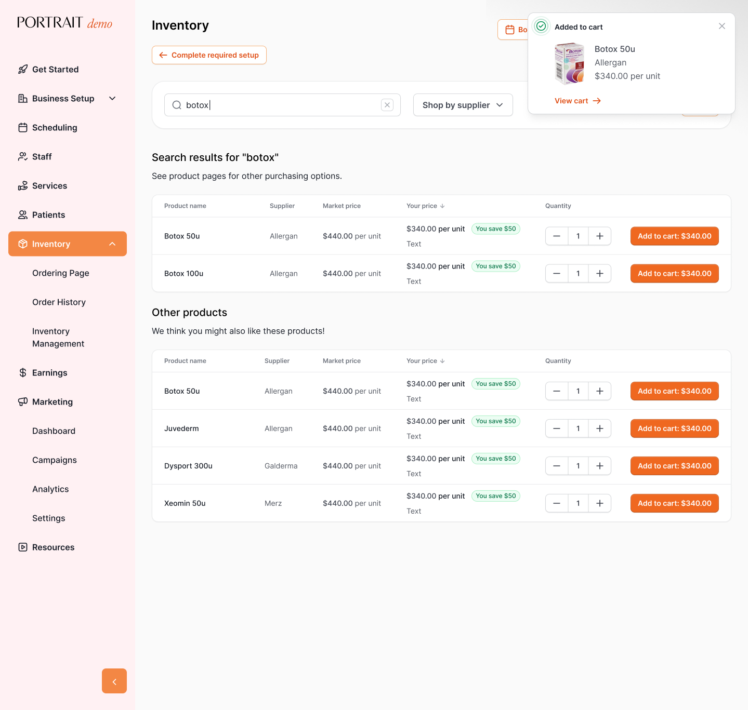
Task: Add Dysport 300u to cart
Action: point(675,466)
